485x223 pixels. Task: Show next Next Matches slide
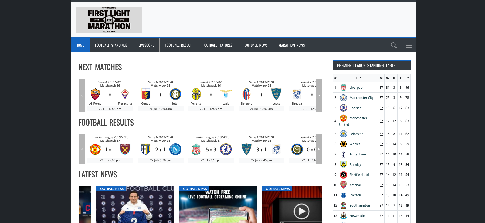319,96
